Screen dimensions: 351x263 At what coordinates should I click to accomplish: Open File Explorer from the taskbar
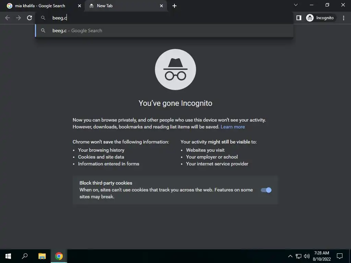[42, 256]
